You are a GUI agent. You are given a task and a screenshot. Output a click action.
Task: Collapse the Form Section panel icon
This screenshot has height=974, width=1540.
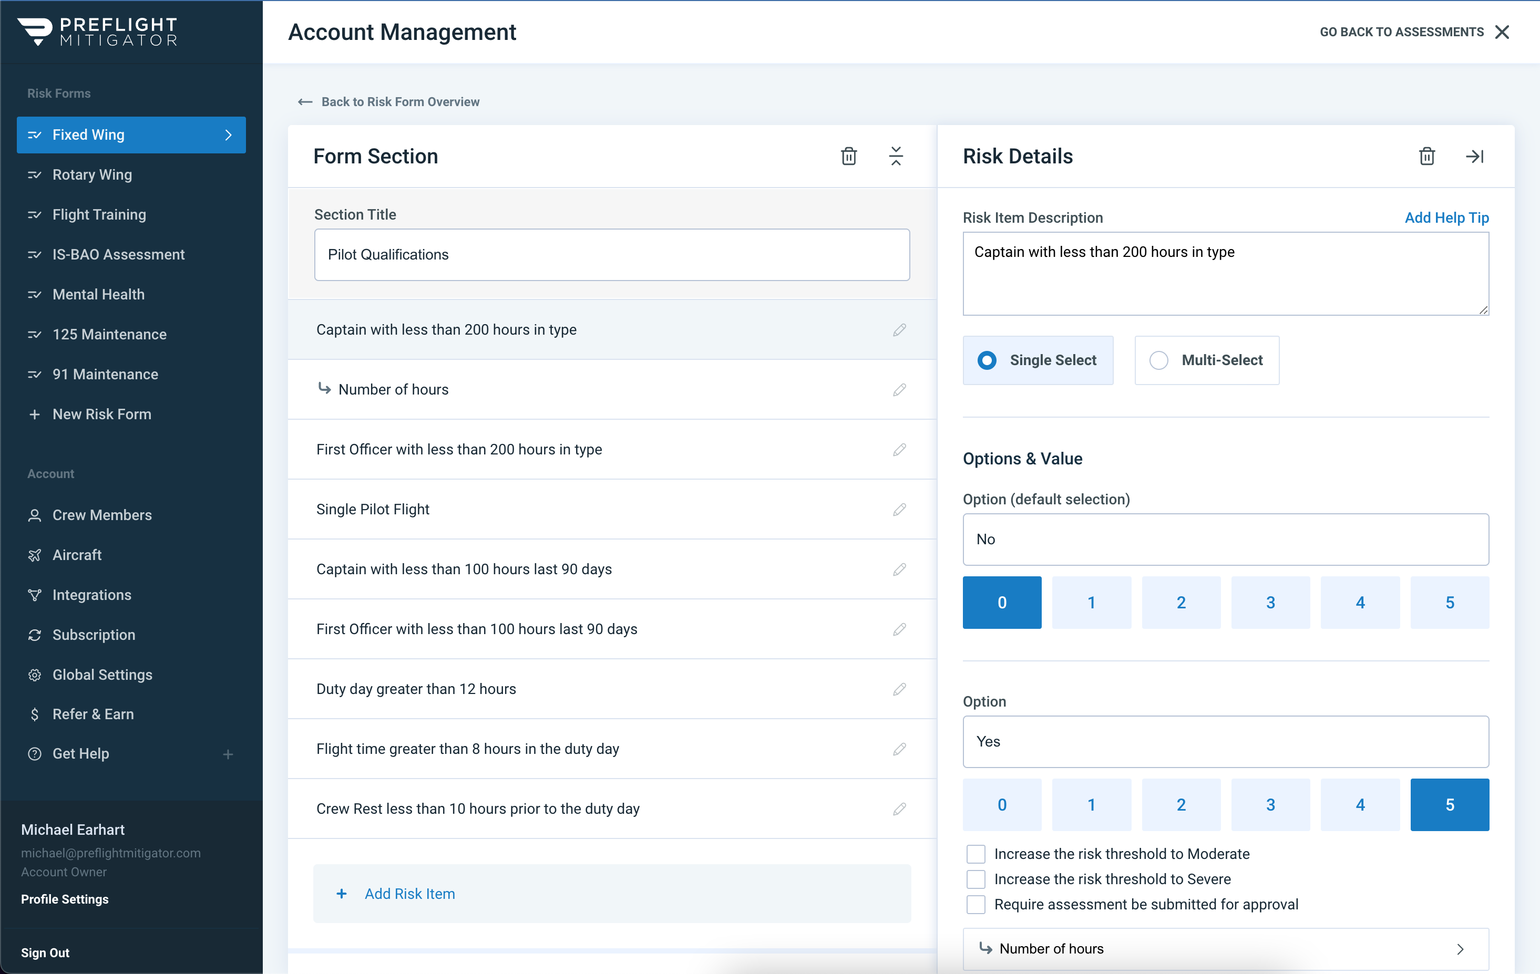point(895,156)
